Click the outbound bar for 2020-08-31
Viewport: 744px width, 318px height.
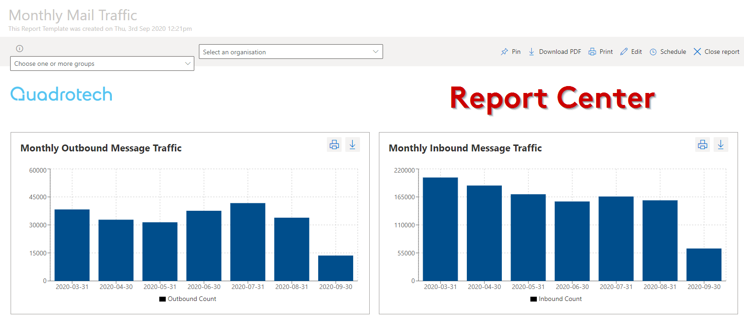click(x=291, y=249)
